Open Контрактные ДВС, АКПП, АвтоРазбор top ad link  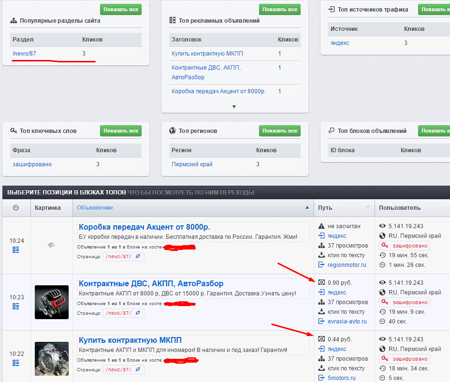206,73
